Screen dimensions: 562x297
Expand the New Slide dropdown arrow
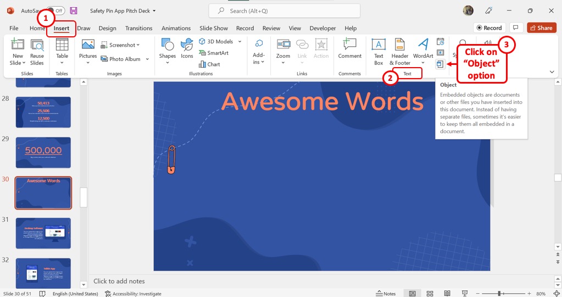coord(24,63)
